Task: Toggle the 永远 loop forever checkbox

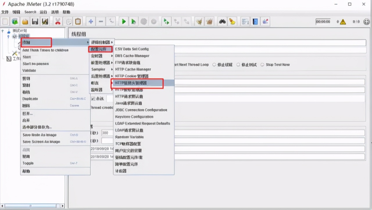Action: point(93,99)
